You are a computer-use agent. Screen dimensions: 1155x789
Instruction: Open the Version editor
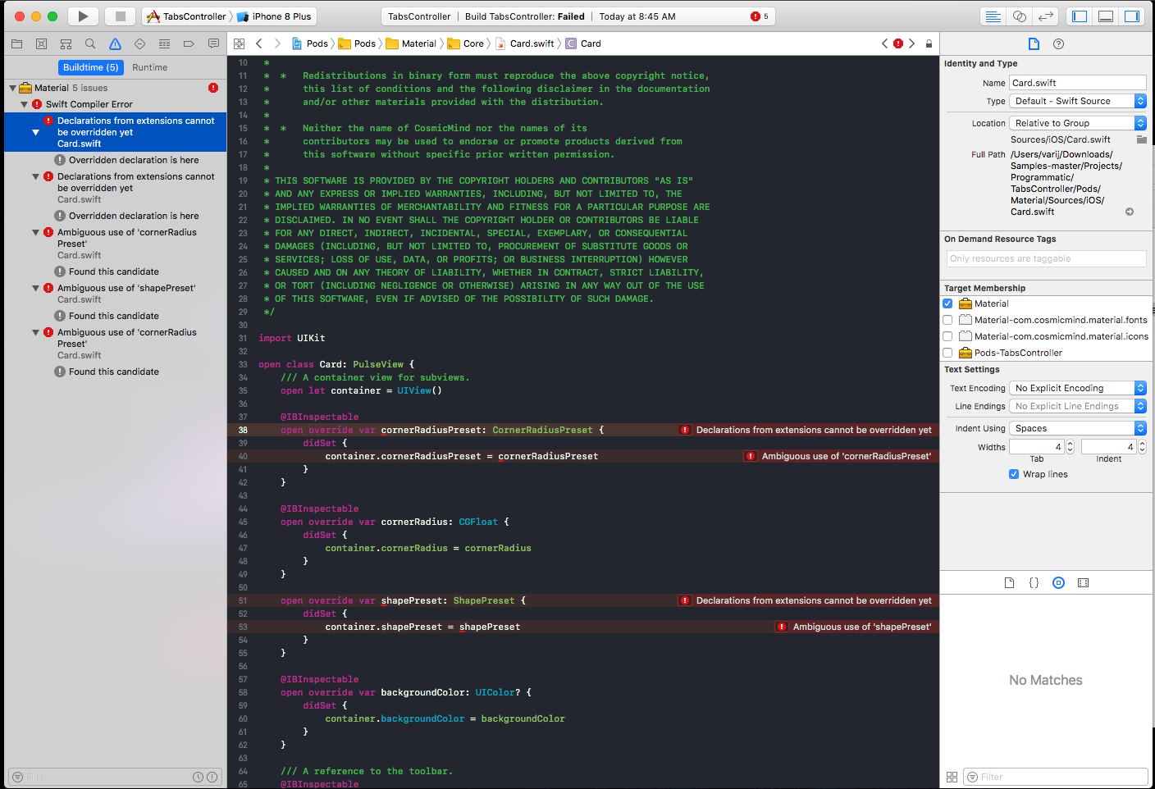pos(1045,16)
